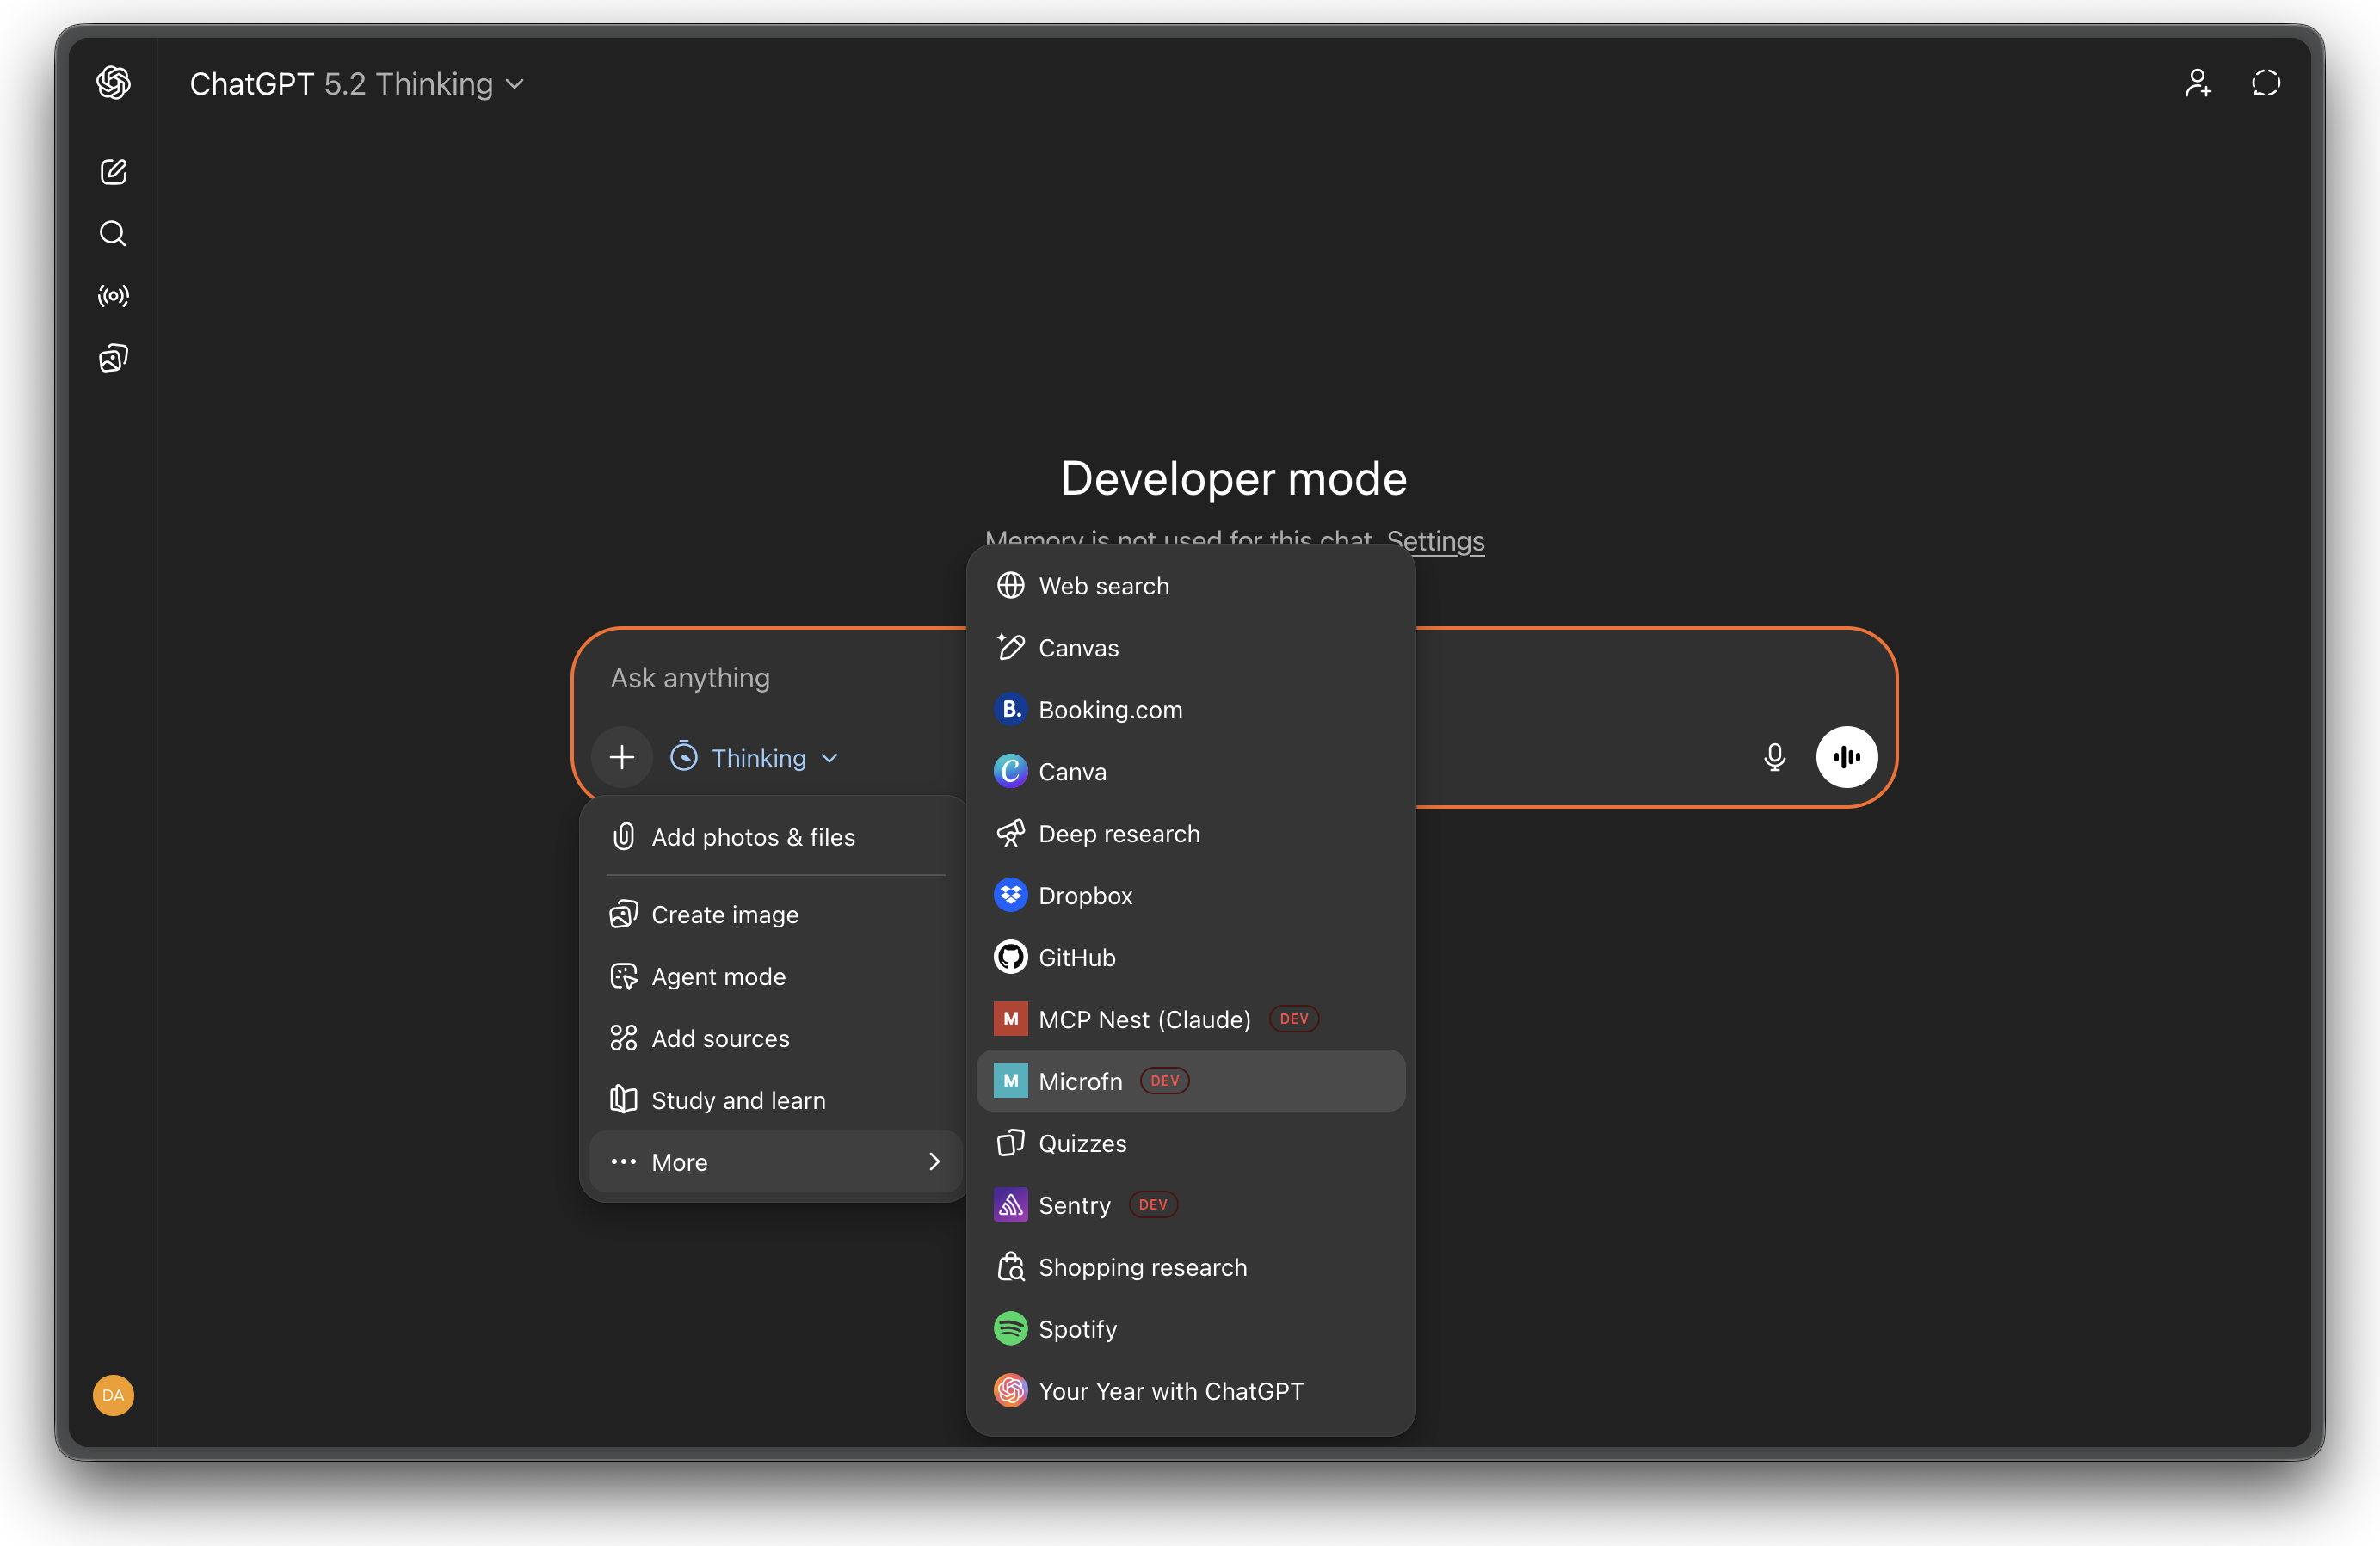Select the Microfn dev connector
2380x1546 pixels.
pos(1190,1081)
